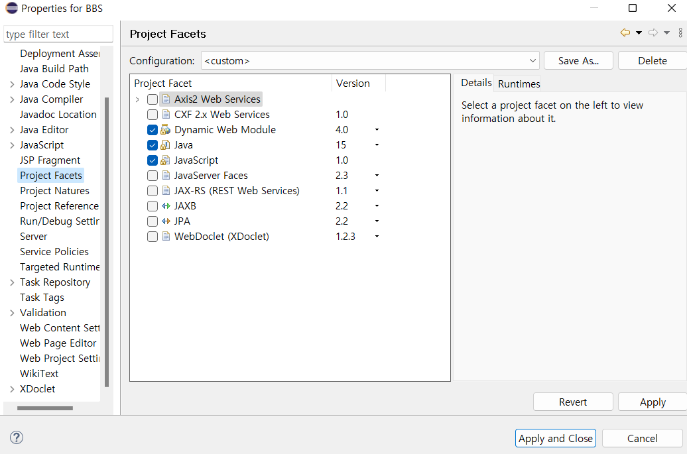
Task: Expand Java Compiler tree node
Action: 12,99
